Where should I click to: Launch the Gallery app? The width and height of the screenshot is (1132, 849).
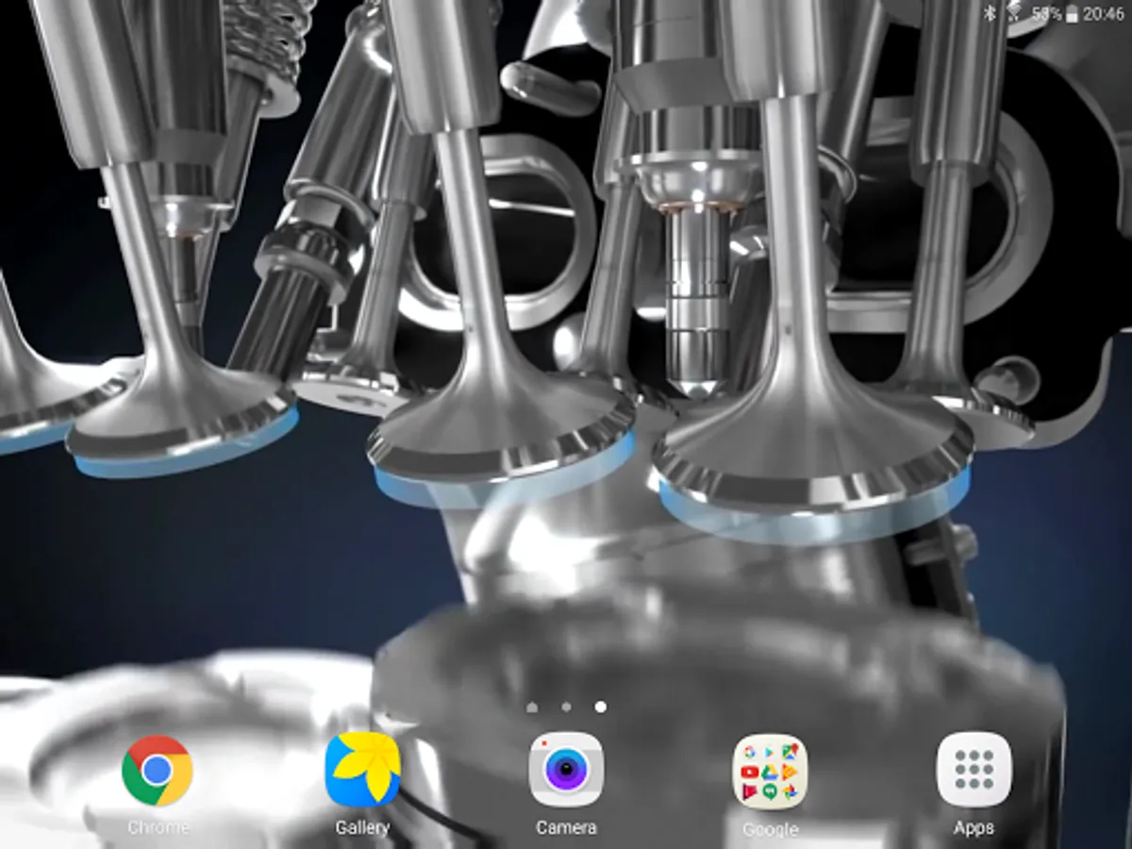coord(362,770)
